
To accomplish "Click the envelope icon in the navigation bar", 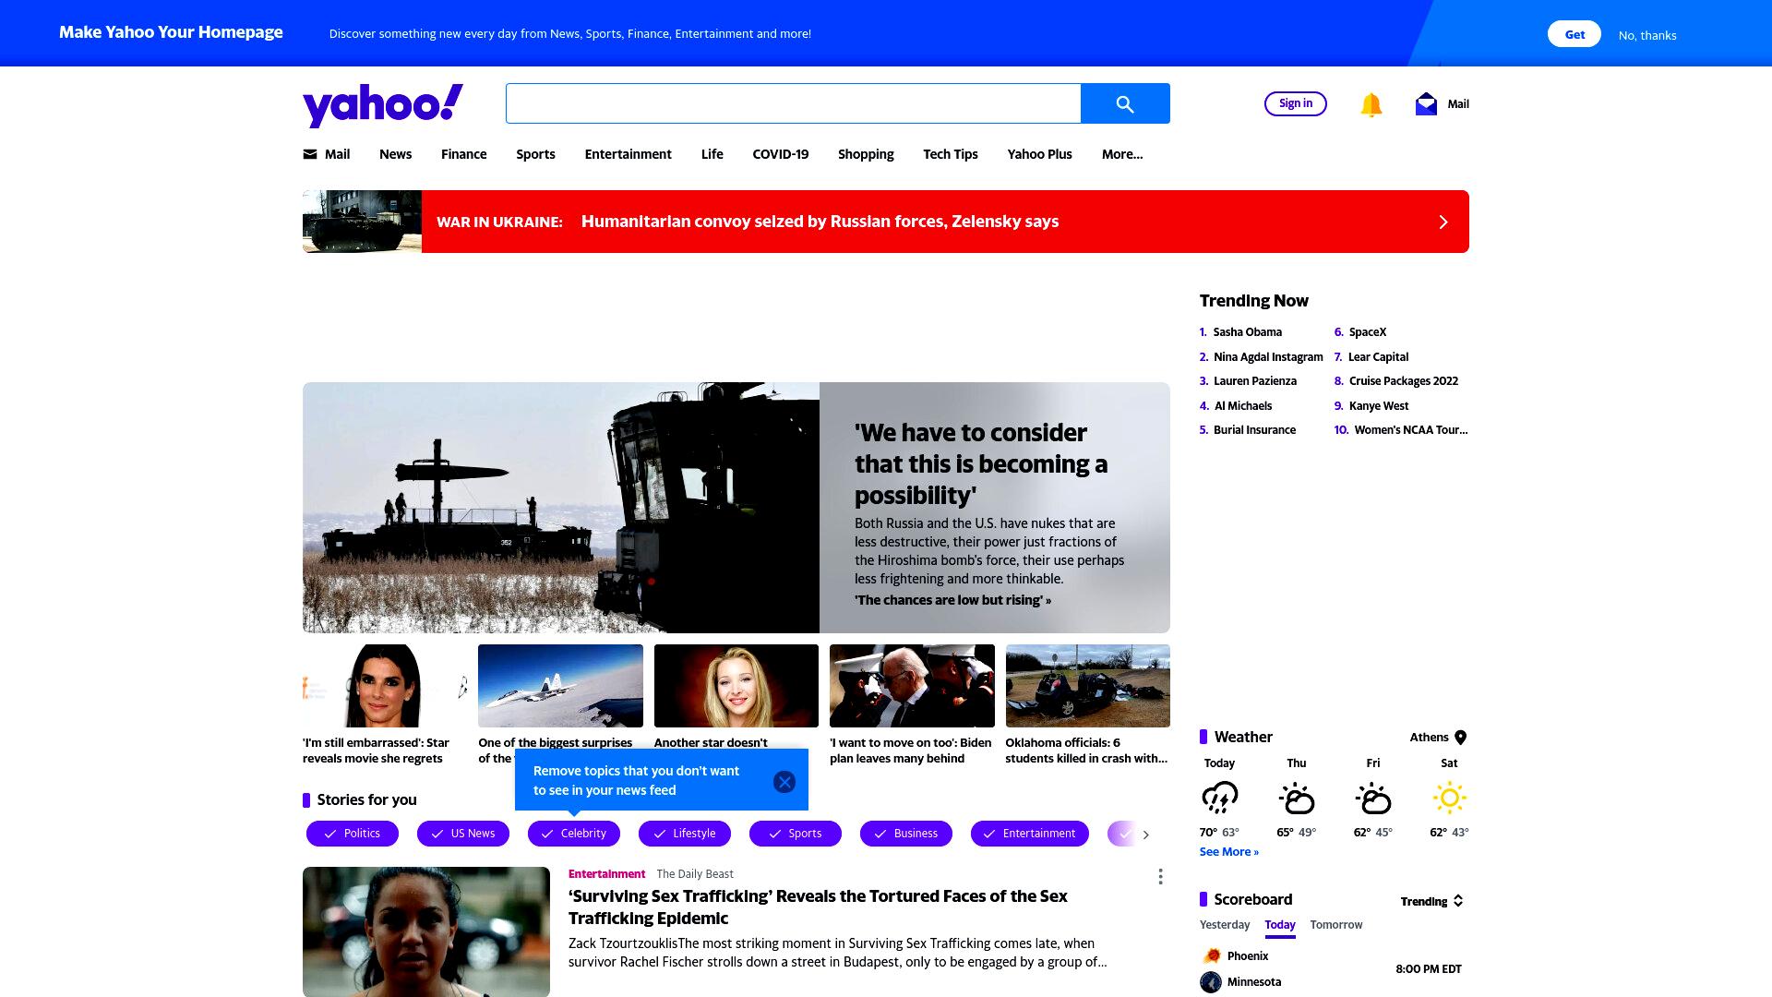I will pos(310,154).
